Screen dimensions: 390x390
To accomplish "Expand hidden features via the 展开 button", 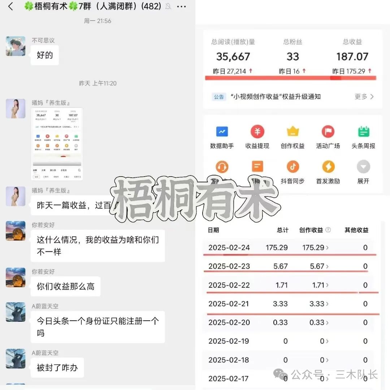I will click(363, 172).
